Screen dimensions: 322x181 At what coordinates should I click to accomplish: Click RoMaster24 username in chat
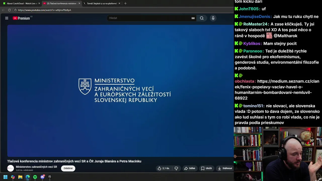click(255, 24)
